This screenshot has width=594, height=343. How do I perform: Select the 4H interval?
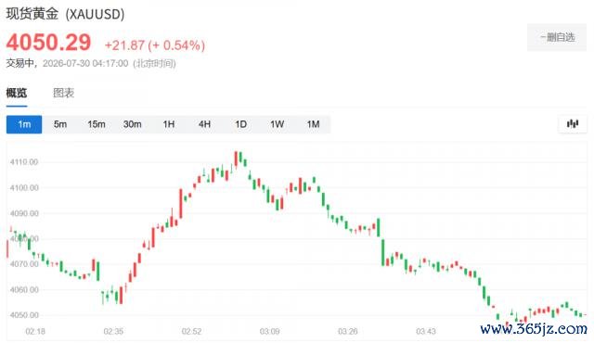204,124
